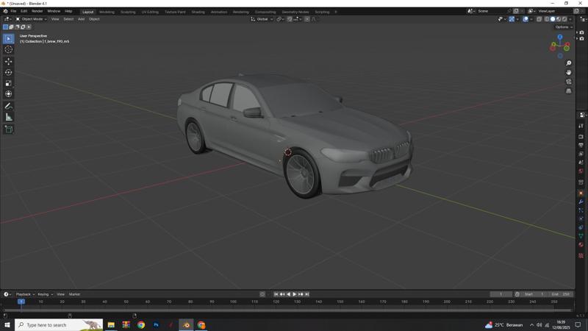This screenshot has height=331, width=588.
Task: Select the Measure tool
Action: tap(9, 118)
